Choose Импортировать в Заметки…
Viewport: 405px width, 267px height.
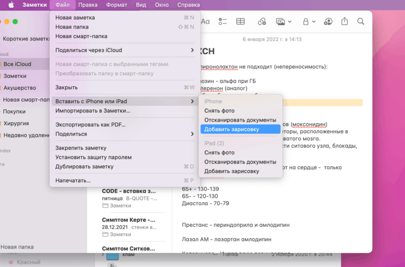(x=125, y=111)
